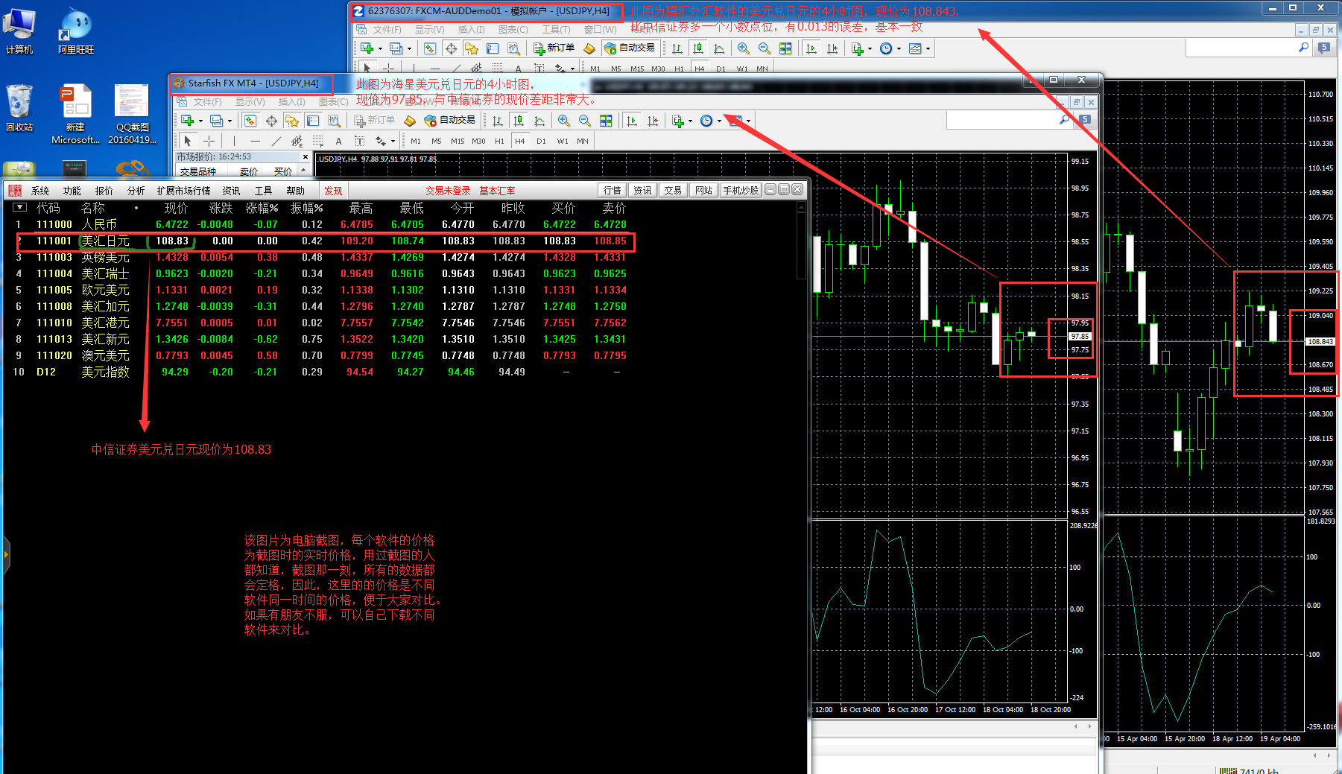Screen dimensions: 1342x774
Task: Draw vertical line tool in Starfish
Action: pos(234,141)
